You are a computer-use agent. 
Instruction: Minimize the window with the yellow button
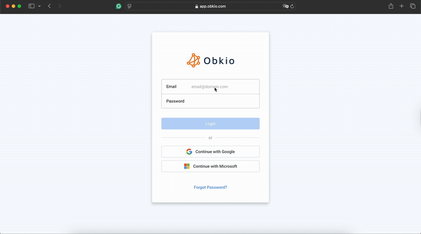(x=14, y=6)
